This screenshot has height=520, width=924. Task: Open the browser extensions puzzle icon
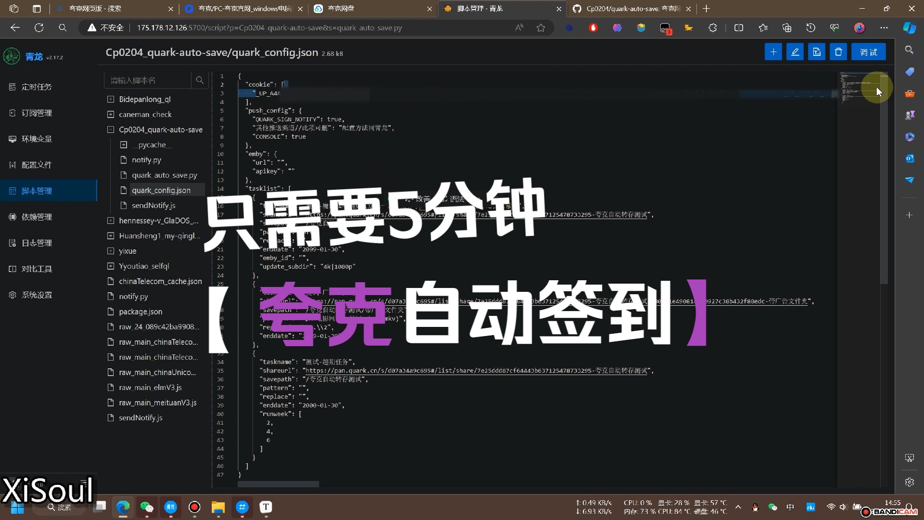713,28
